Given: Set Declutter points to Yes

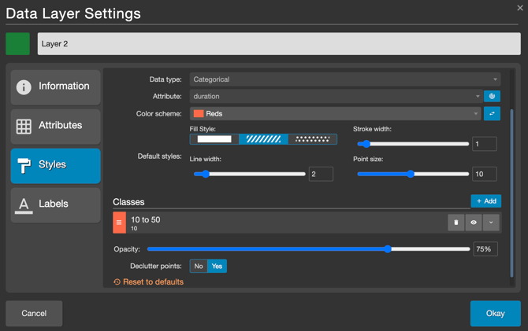Looking at the screenshot, I should pyautogui.click(x=217, y=267).
